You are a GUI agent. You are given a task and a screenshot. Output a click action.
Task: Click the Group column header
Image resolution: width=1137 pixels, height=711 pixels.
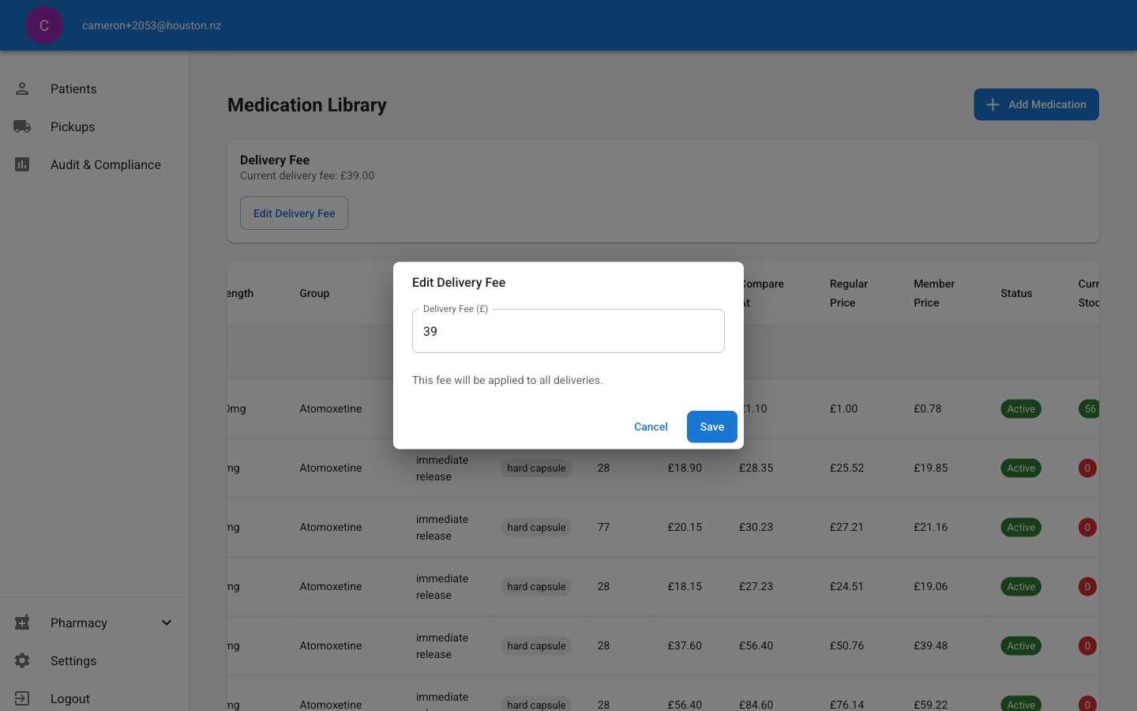[314, 293]
